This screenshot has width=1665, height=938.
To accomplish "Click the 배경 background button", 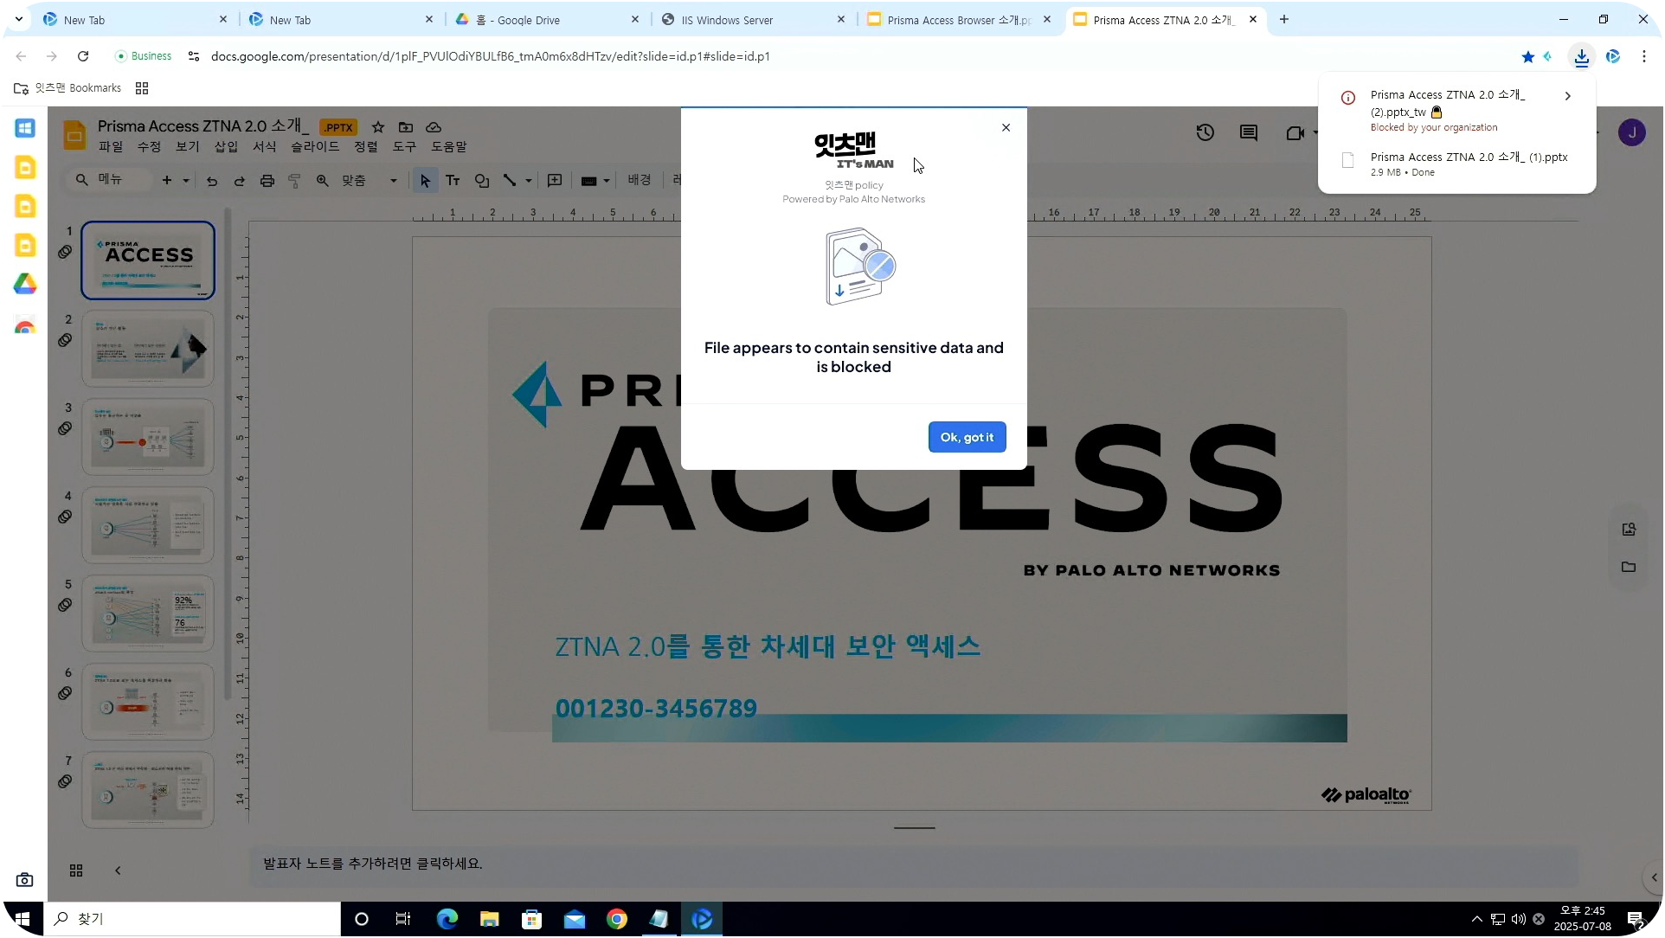I will pos(640,180).
